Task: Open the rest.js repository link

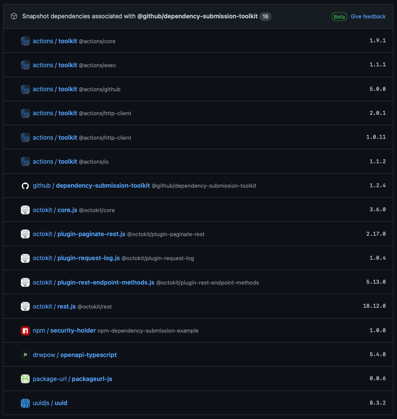Action: [66, 306]
